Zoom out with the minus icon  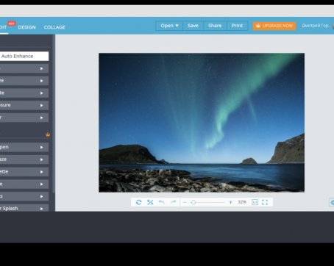click(x=185, y=202)
